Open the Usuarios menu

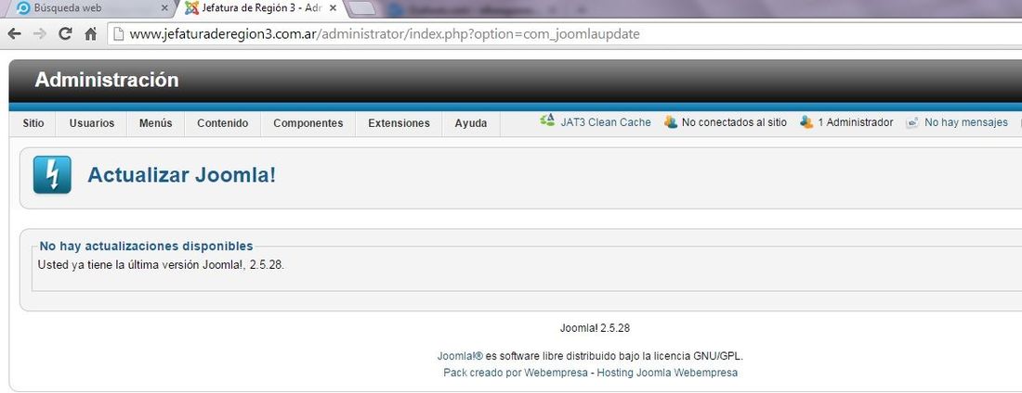coord(92,123)
